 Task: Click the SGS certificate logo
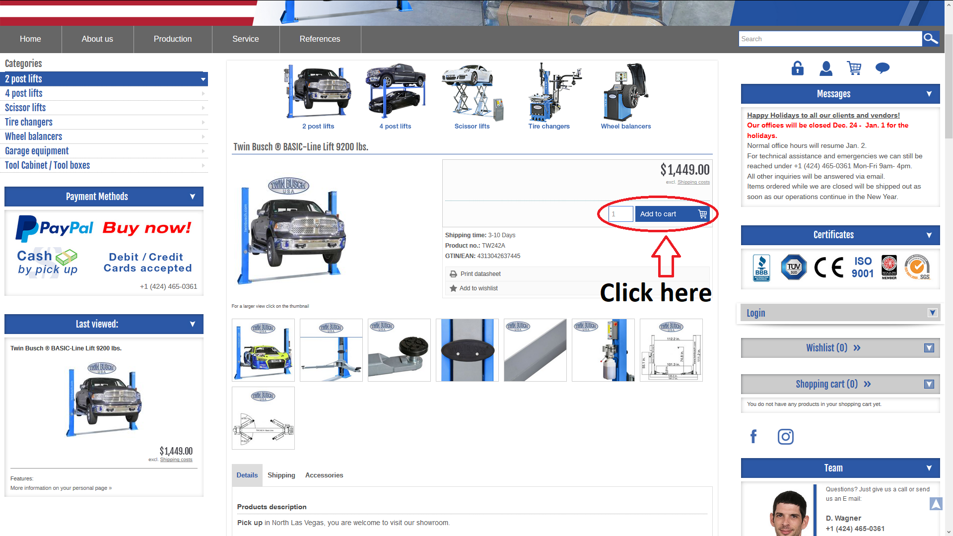tap(917, 267)
